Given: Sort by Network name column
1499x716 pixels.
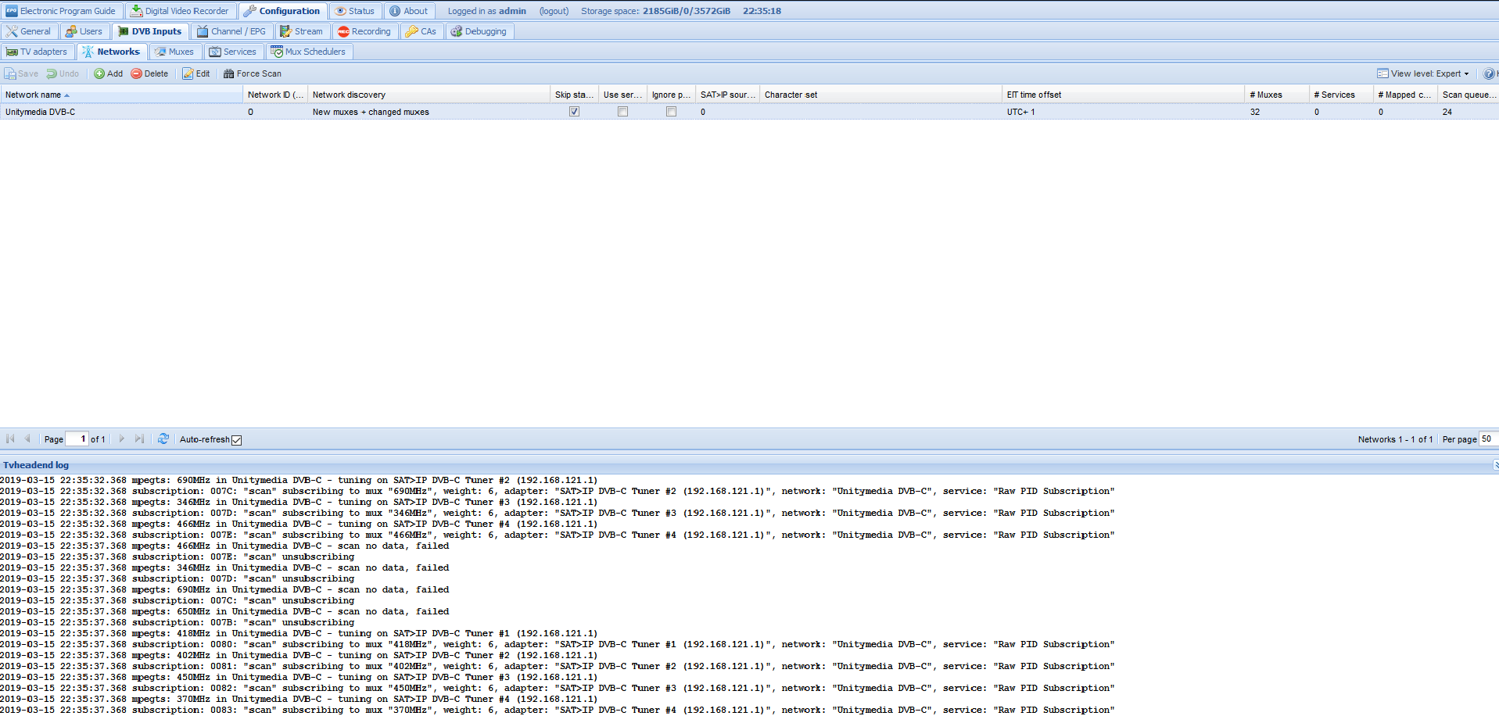Looking at the screenshot, I should click(121, 95).
